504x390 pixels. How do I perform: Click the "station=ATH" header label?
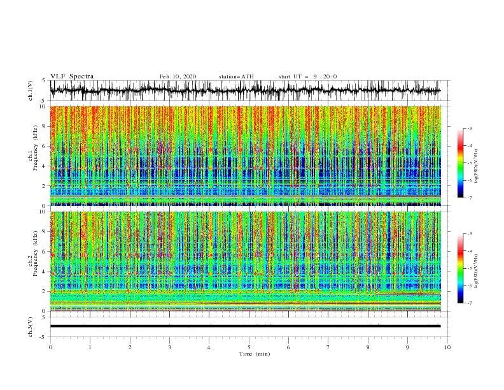tap(236, 76)
